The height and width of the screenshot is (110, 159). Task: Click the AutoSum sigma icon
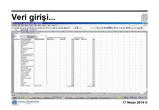pos(56,28)
